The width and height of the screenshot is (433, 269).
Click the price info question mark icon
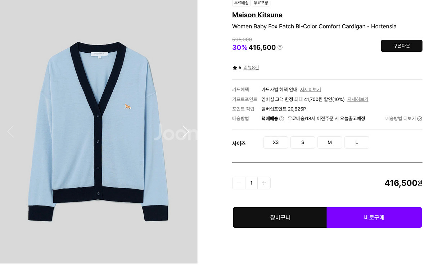click(x=280, y=47)
